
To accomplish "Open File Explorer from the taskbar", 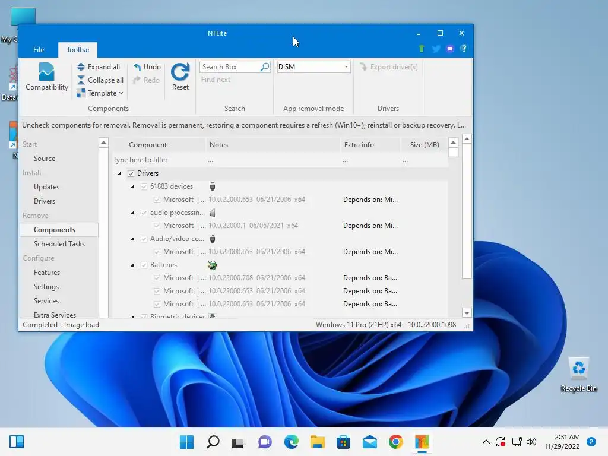I will (317, 442).
